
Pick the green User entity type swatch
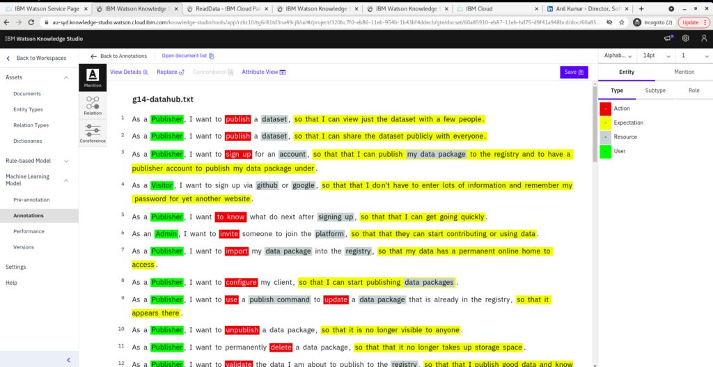[x=606, y=151]
